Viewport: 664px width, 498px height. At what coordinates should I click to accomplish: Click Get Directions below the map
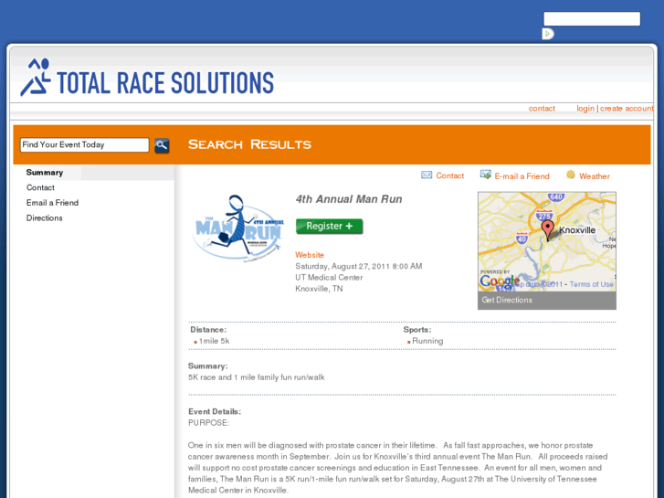pos(507,300)
